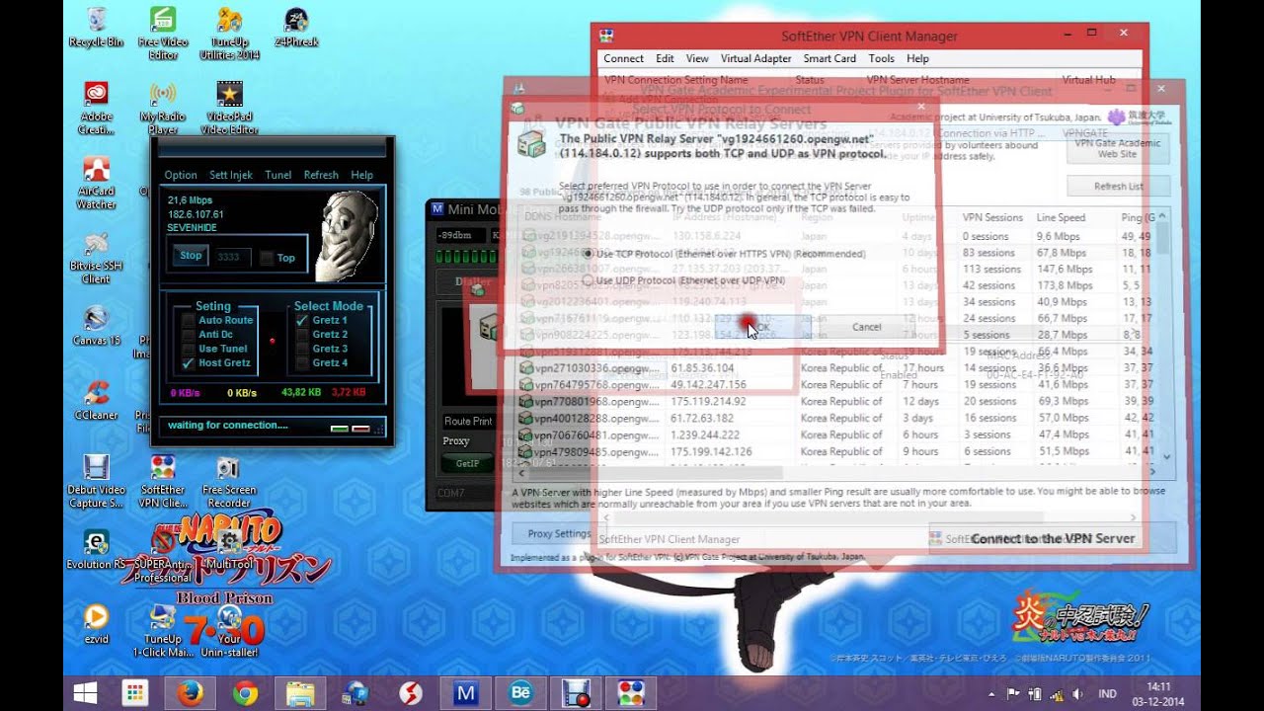Open the AirCard Watcher desktop icon
This screenshot has height=711, width=1264.
[x=96, y=183]
